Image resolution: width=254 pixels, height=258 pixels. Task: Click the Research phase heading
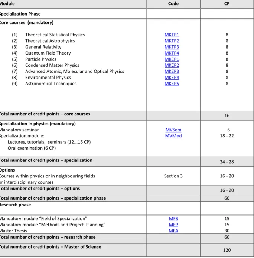click(x=15, y=205)
